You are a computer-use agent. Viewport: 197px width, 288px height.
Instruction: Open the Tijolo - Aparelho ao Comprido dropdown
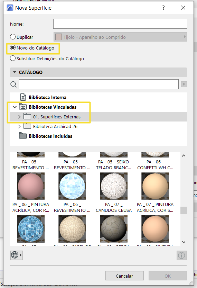[x=120, y=37]
